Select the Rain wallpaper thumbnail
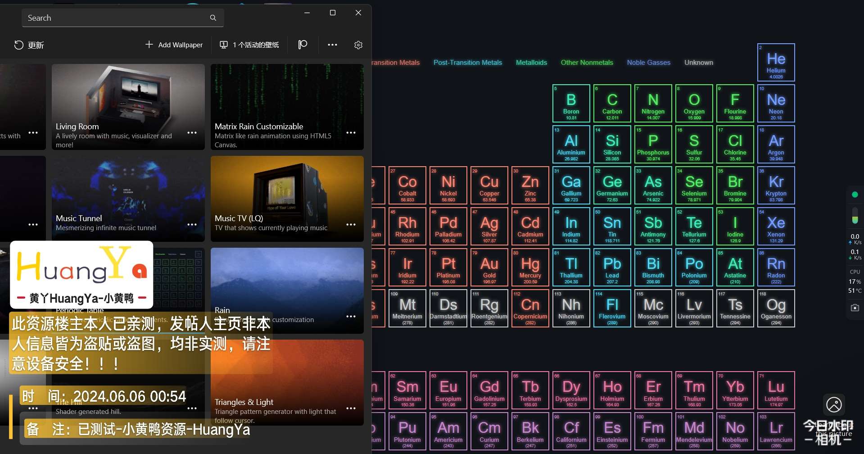The height and width of the screenshot is (454, 864). 287,291
